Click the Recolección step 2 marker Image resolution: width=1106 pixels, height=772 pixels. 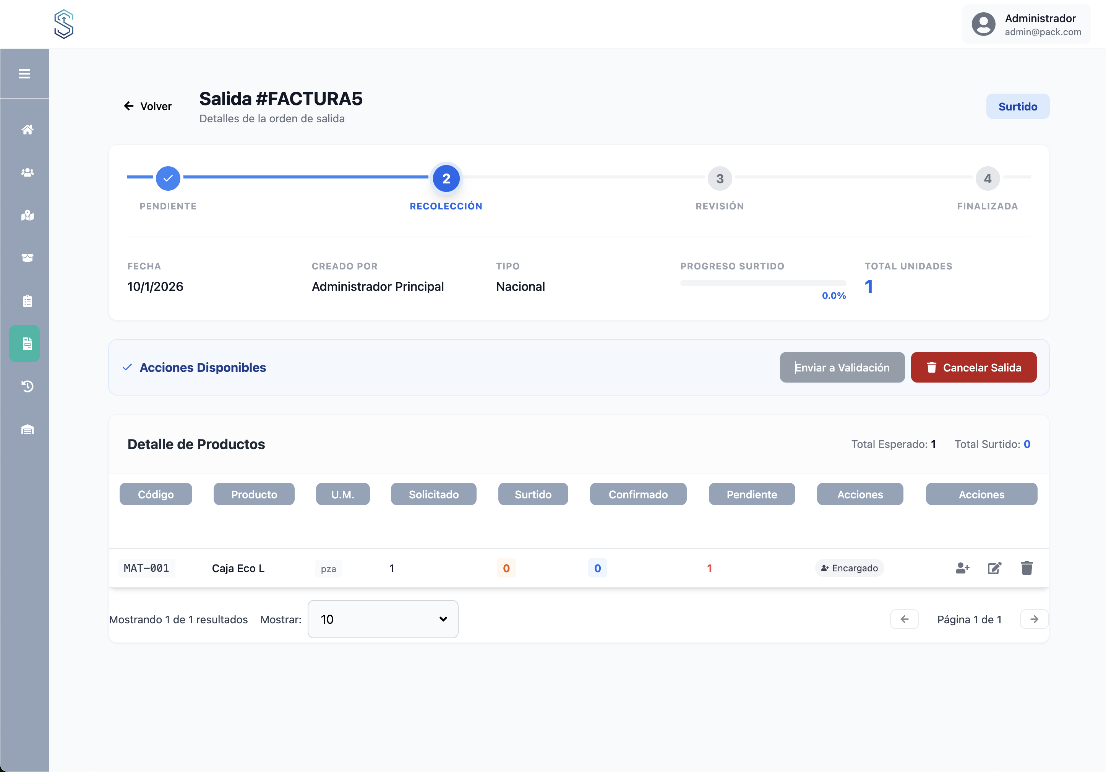pos(446,179)
